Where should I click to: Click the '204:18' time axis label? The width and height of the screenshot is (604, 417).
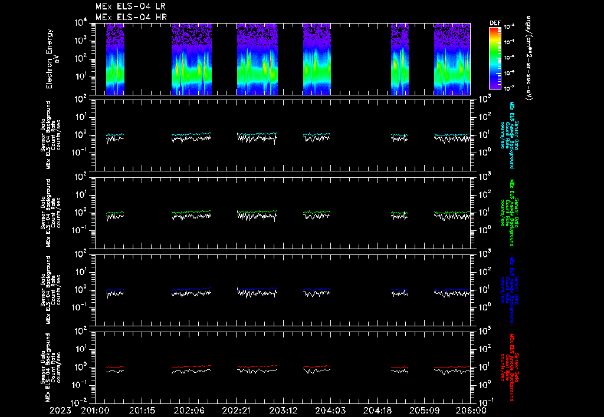[x=377, y=411]
